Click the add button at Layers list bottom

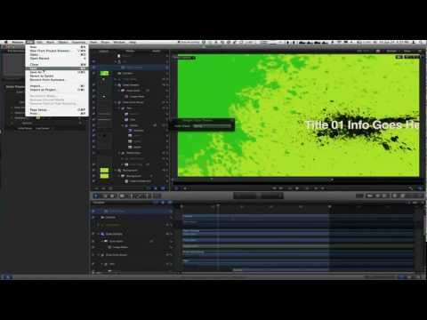pyautogui.click(x=97, y=188)
